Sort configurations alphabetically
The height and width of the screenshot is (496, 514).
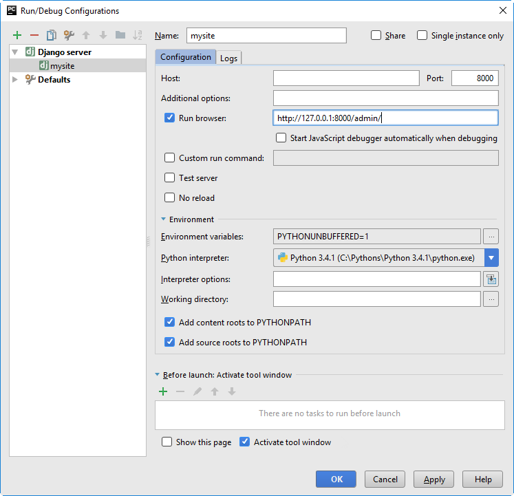138,35
